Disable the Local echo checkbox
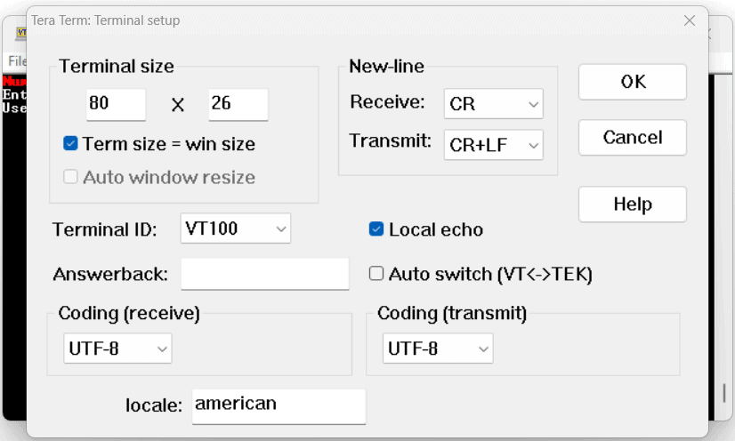Screen dimensions: 735x441 pos(376,229)
